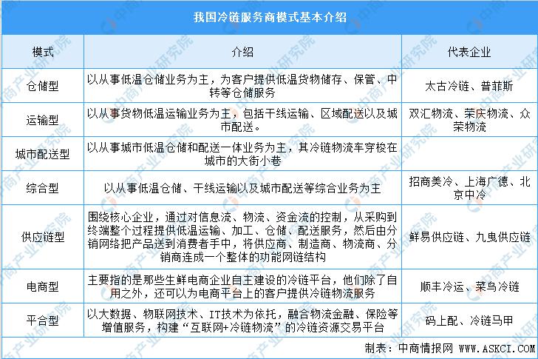The image size is (538, 359).
Task: Select the 供应链型 description starting 围绕核心企业
Action: [242, 237]
